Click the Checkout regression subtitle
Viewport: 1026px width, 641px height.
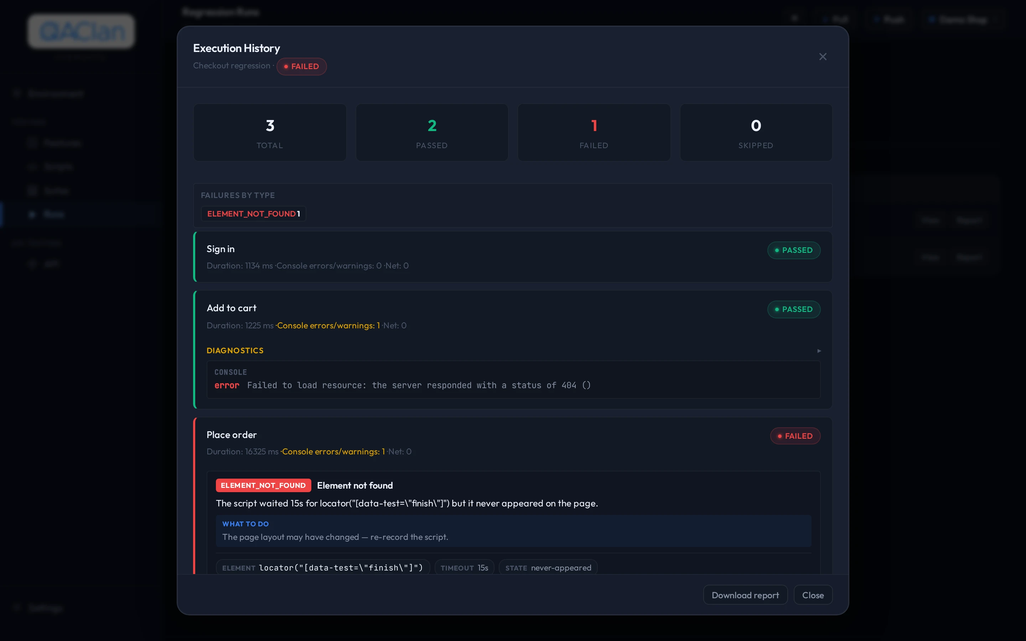pos(232,66)
